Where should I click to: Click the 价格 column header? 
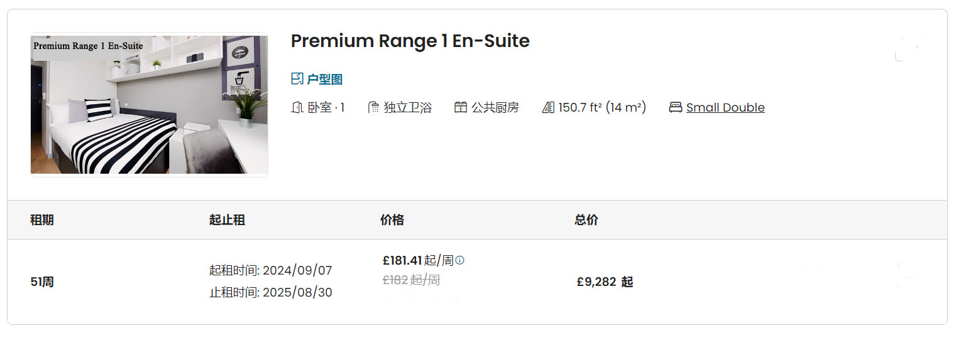click(392, 220)
